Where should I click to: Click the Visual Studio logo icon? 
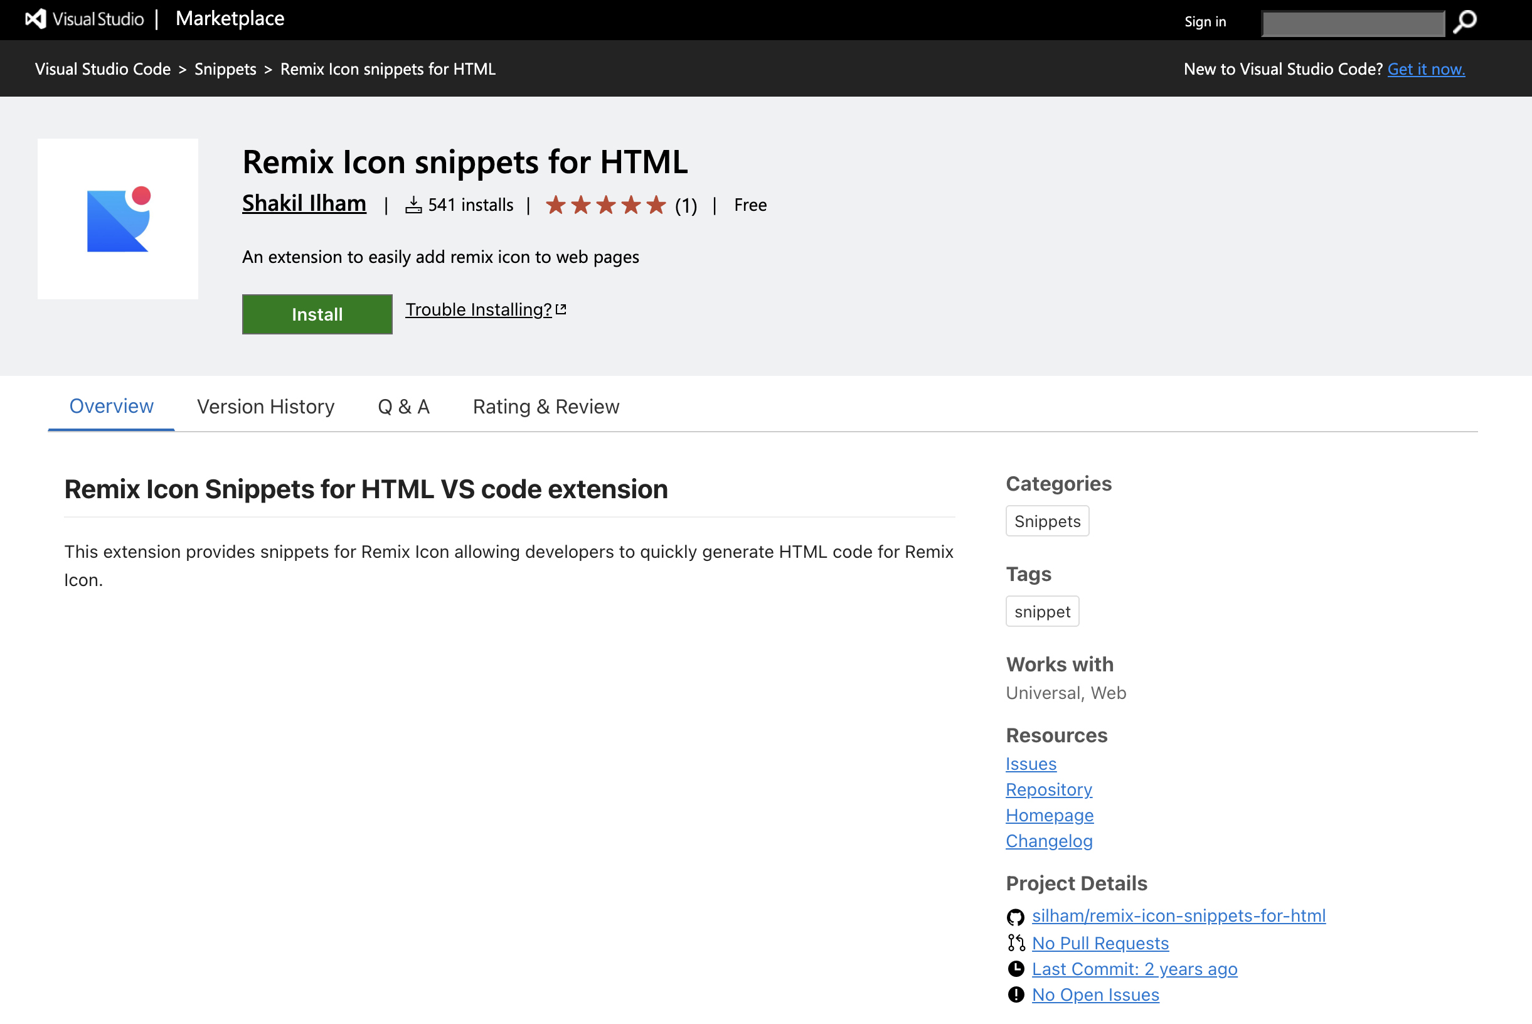[x=36, y=19]
